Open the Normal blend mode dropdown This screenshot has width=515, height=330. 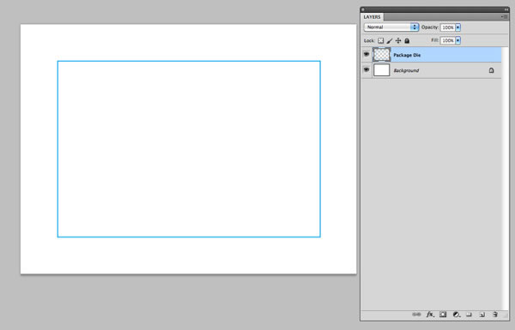point(391,27)
